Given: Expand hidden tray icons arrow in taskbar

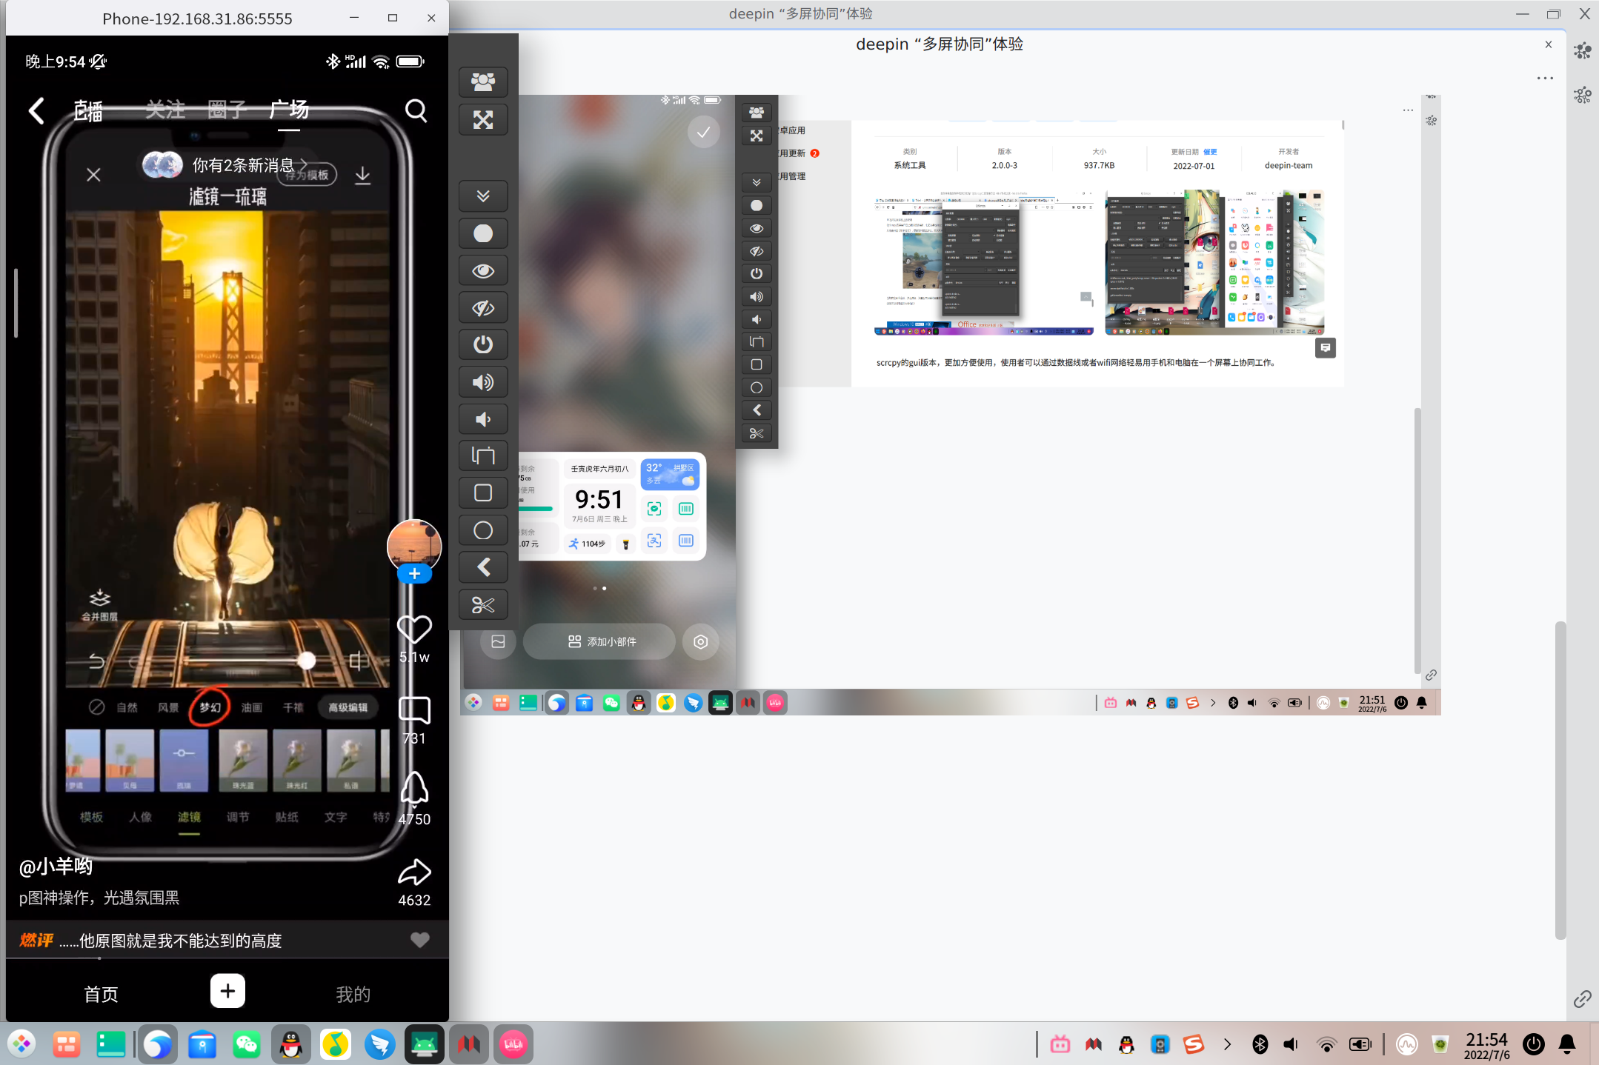Looking at the screenshot, I should (1227, 1044).
